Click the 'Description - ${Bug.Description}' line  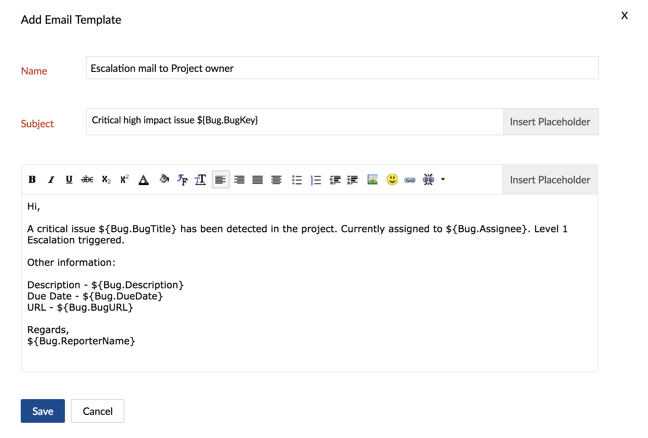pos(105,285)
